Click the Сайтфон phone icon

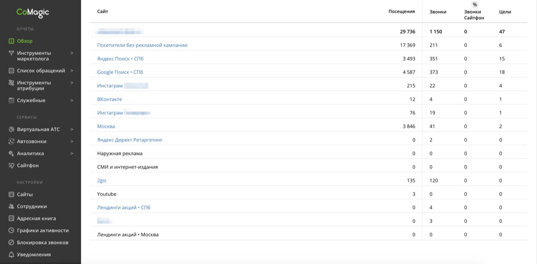pyautogui.click(x=12, y=166)
